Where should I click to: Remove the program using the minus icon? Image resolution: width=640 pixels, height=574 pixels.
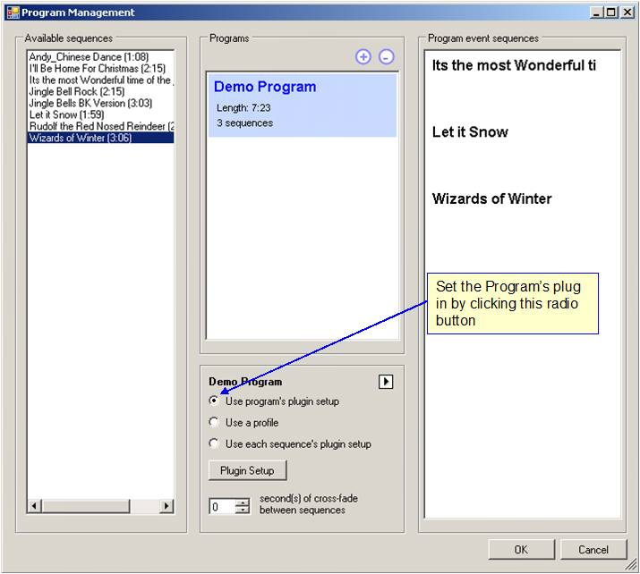[386, 56]
